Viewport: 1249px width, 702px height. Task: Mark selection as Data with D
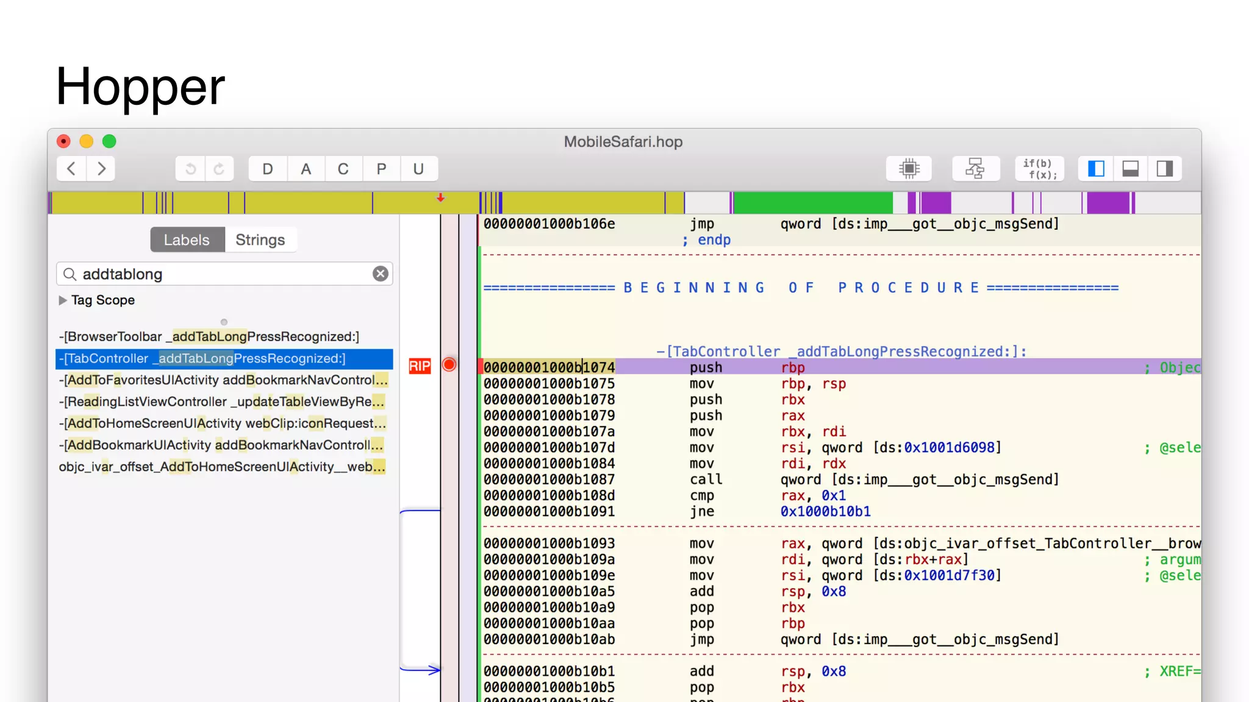[x=268, y=169]
